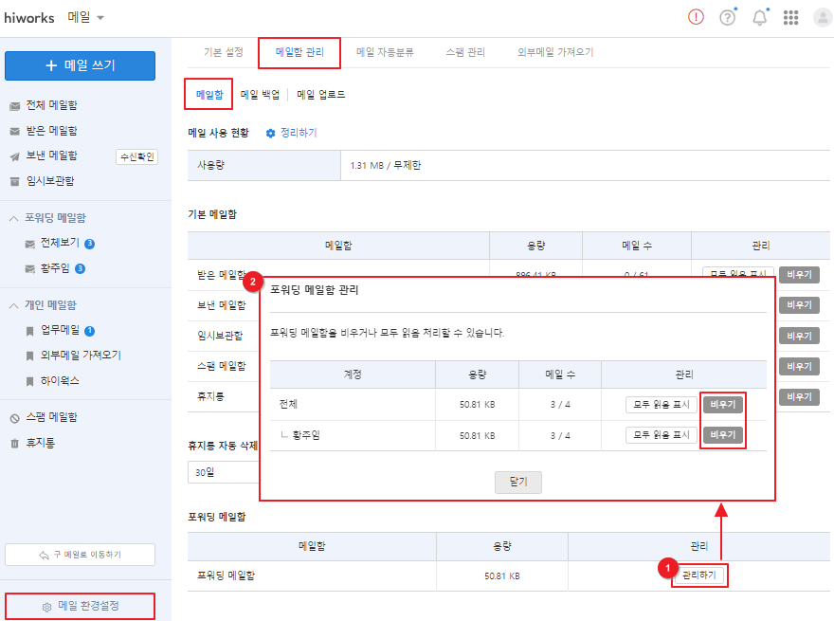Open 스팸 메일함 in the sidebar
Image resolution: width=834 pixels, height=621 pixels.
click(51, 417)
